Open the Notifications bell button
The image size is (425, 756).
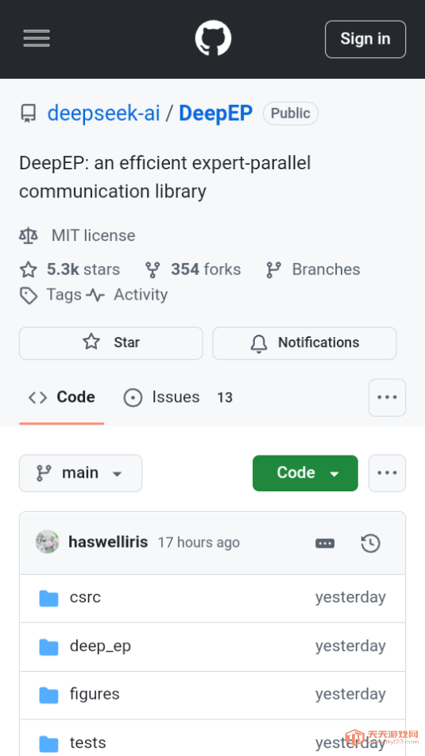(x=304, y=343)
